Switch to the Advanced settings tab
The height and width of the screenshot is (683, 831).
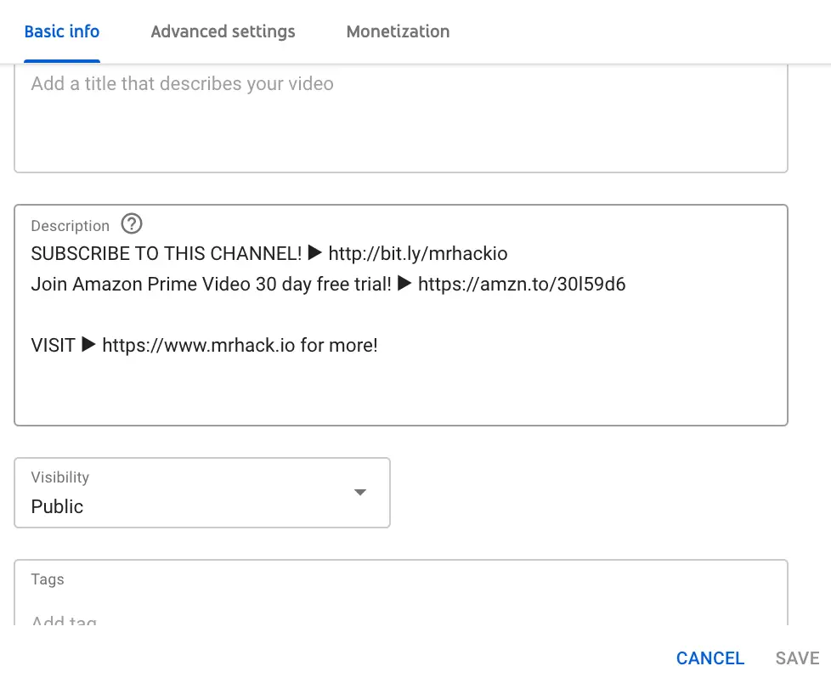(223, 31)
